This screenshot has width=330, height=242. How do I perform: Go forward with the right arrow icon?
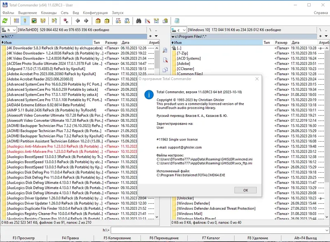point(86,21)
